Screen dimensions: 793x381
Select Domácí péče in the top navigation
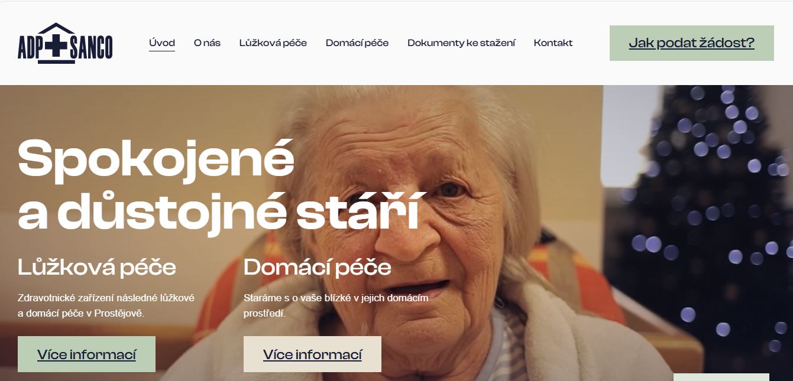(357, 43)
